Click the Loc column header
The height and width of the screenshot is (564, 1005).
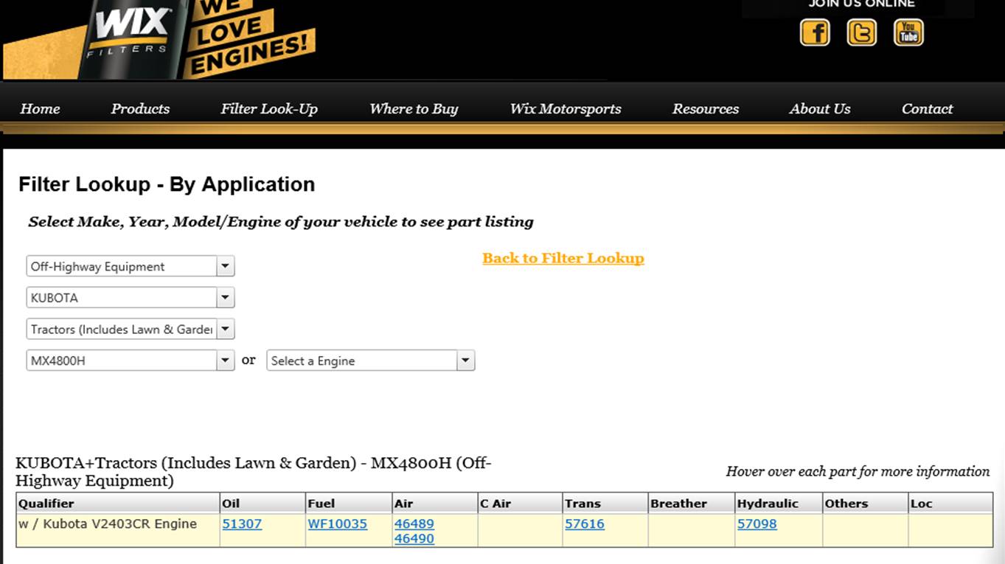[950, 504]
